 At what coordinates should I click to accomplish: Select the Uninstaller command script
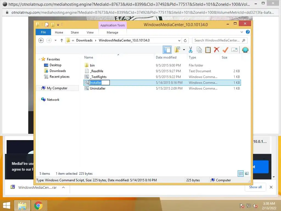pos(98,88)
